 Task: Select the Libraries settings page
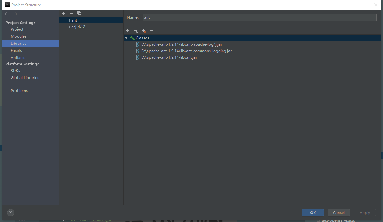[x=31, y=44]
